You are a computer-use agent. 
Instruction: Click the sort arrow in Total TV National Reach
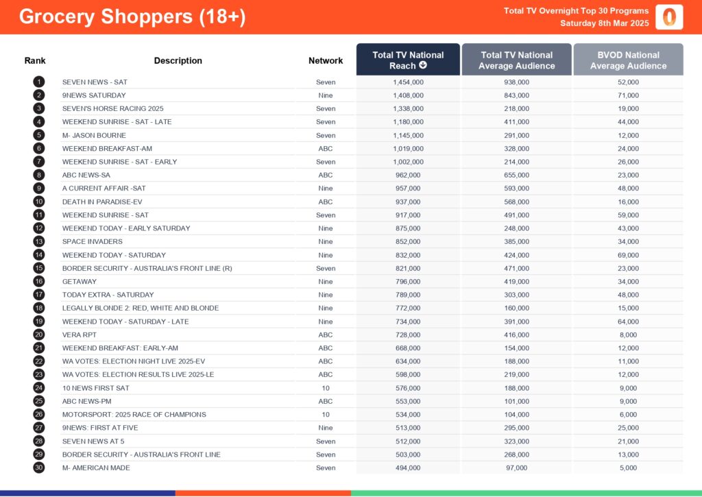pos(423,66)
